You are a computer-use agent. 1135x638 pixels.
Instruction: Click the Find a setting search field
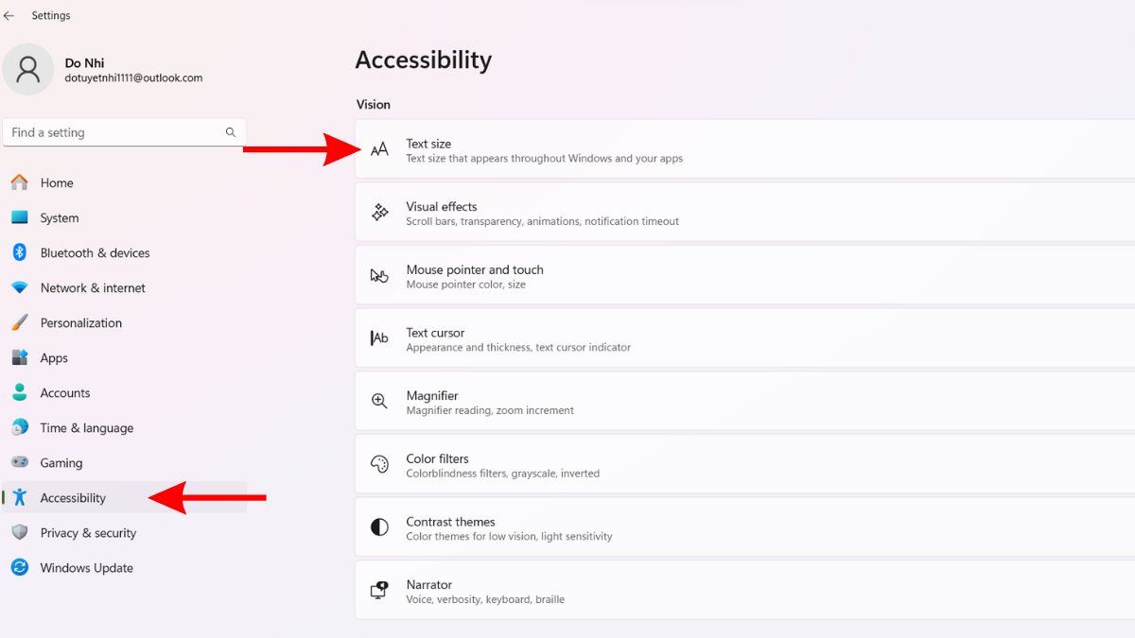pos(124,132)
